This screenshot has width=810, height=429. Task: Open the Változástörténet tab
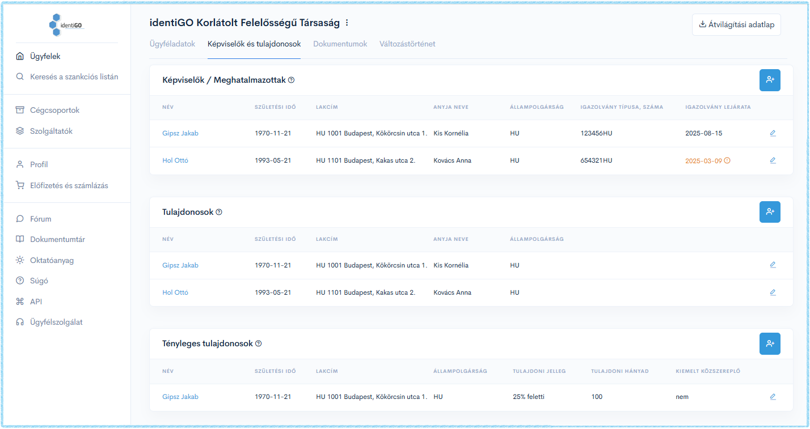pyautogui.click(x=407, y=44)
